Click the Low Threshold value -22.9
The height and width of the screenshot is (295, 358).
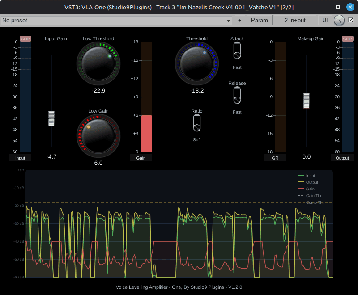[x=98, y=90]
